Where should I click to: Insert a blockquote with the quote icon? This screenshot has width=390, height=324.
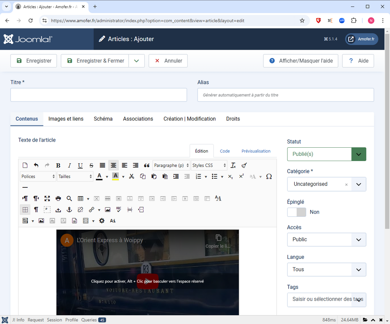pos(147,165)
